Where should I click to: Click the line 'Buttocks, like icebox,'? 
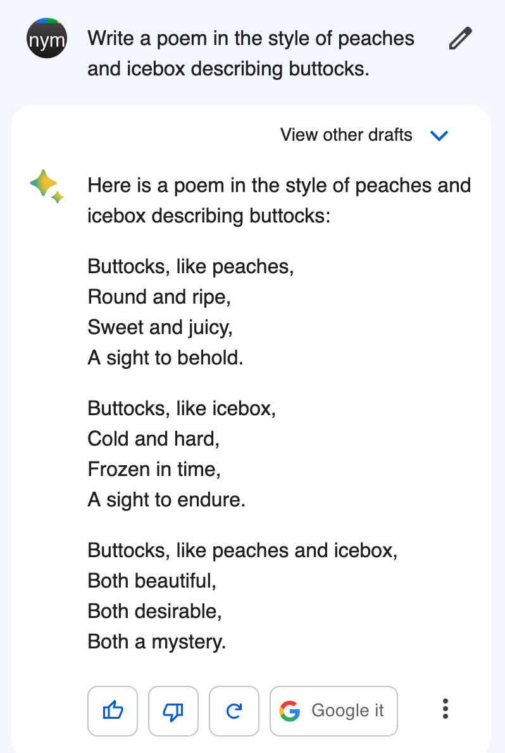pos(182,409)
